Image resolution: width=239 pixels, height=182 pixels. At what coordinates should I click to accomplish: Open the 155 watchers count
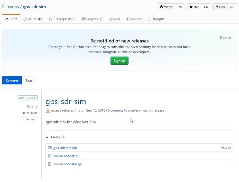180,7
